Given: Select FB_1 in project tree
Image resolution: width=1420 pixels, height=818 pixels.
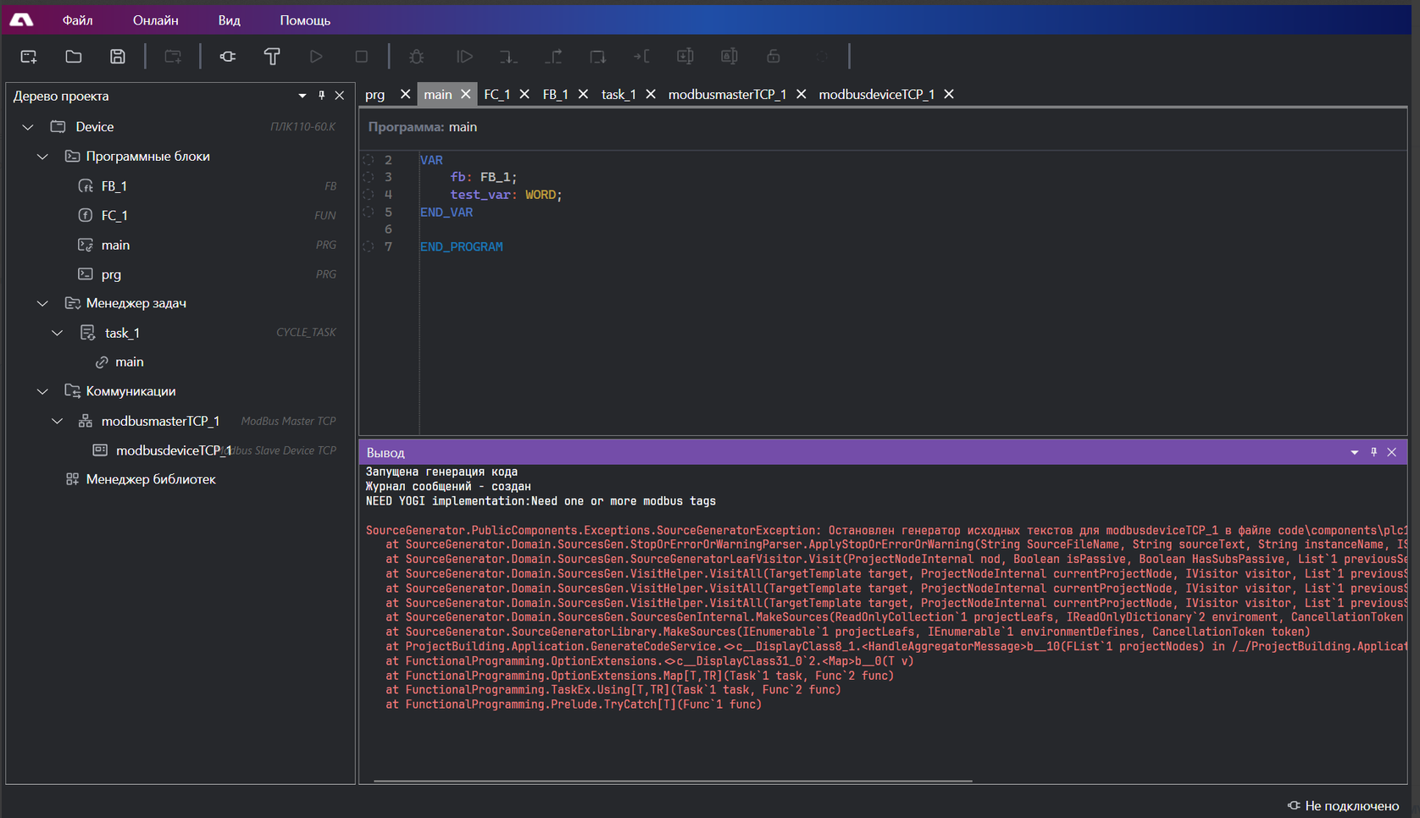Looking at the screenshot, I should click(x=114, y=186).
